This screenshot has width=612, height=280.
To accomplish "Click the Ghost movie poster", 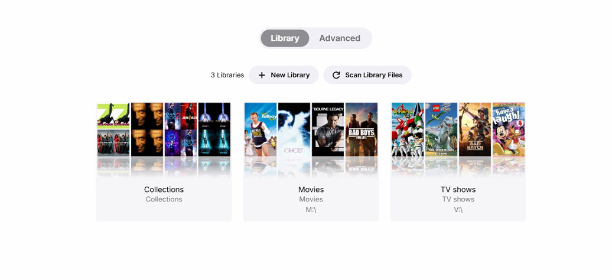I will [294, 129].
